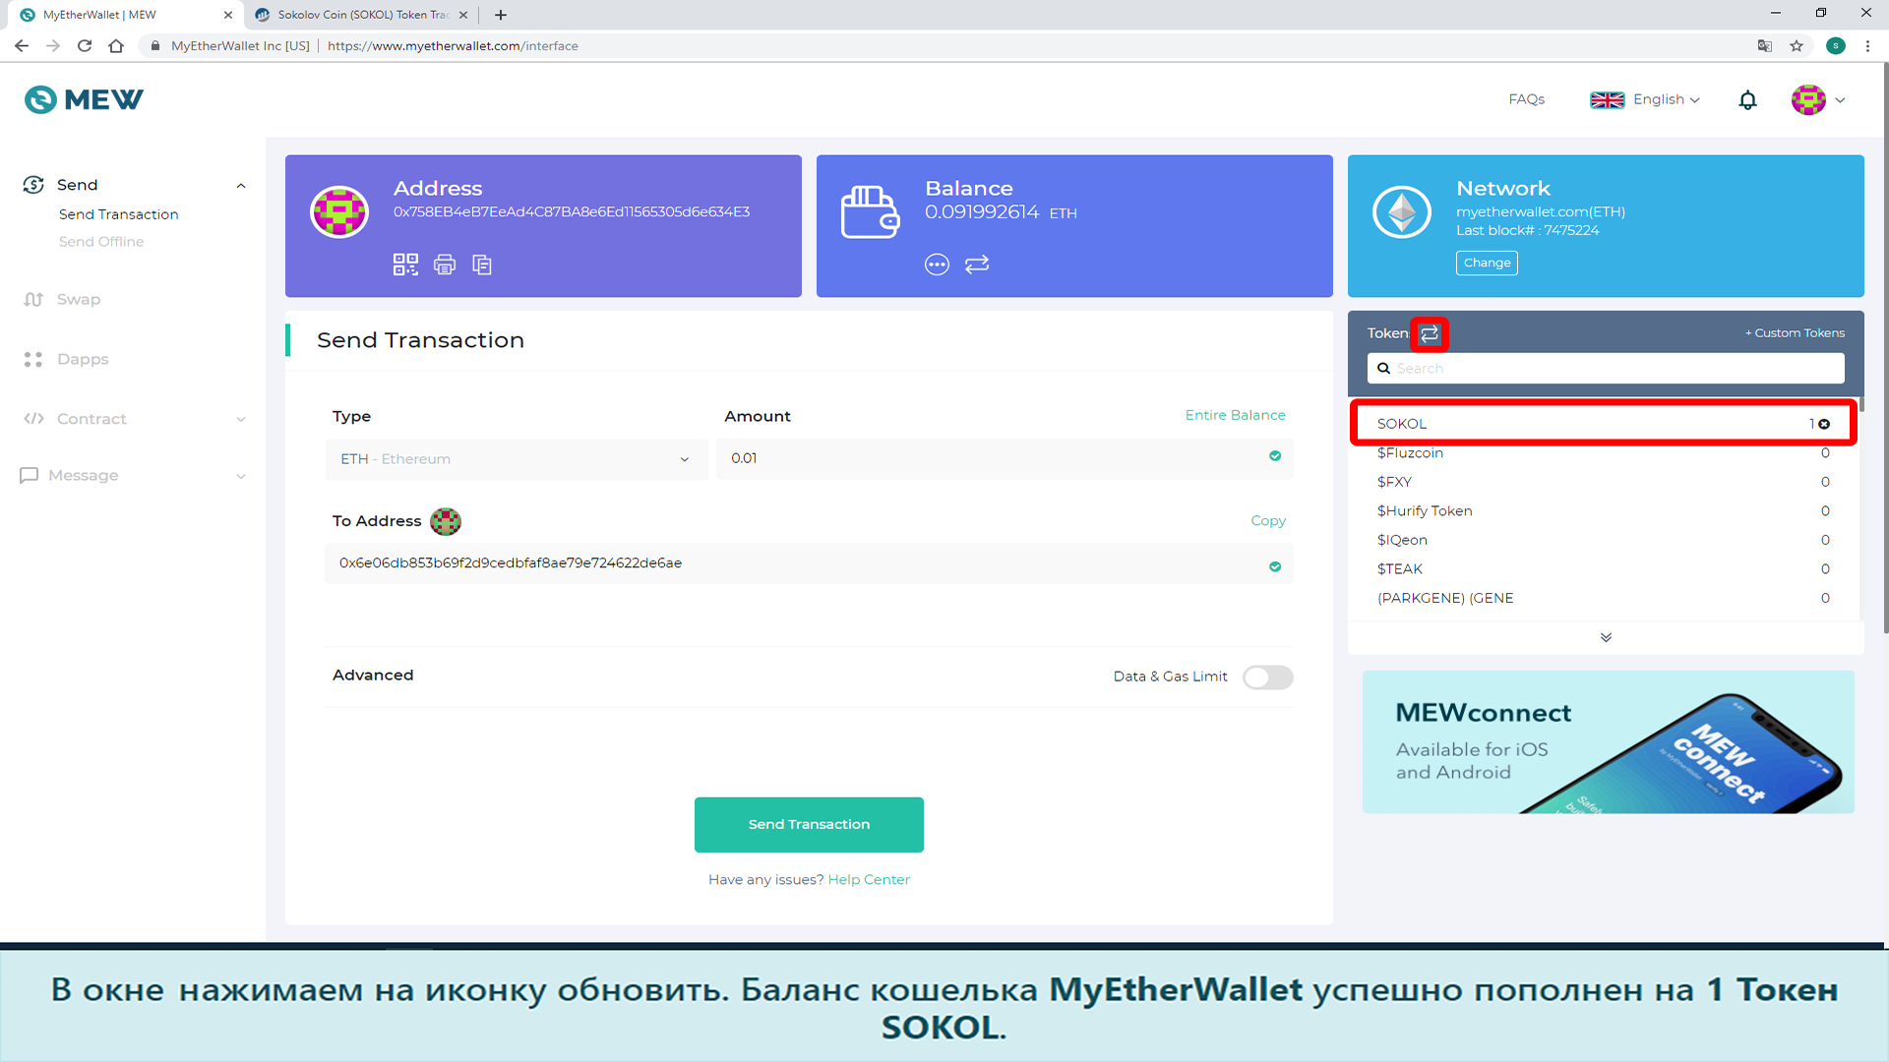Expand the account avatar chevron
The image size is (1889, 1062).
1840,100
